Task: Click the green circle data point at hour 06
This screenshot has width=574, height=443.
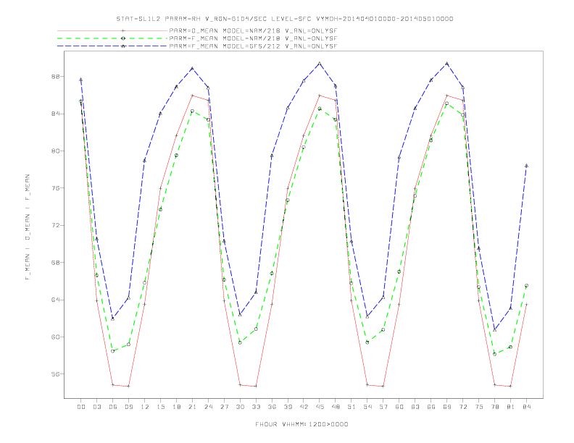Action: pyautogui.click(x=113, y=351)
